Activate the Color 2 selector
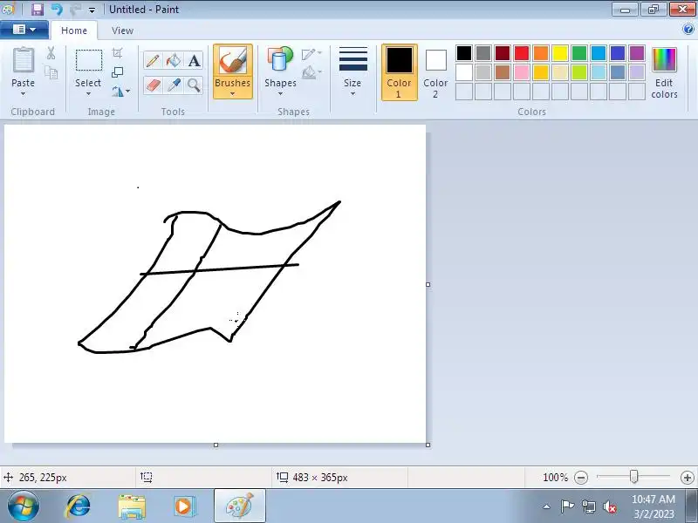 pos(435,72)
